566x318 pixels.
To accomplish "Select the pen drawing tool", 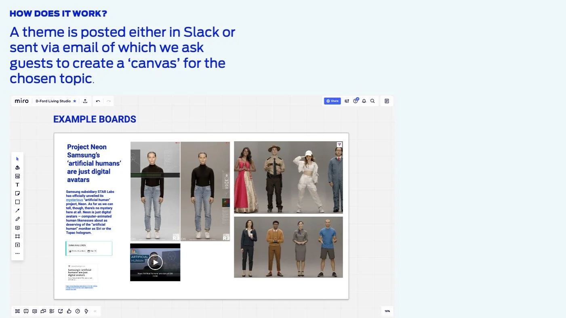I will tap(17, 219).
